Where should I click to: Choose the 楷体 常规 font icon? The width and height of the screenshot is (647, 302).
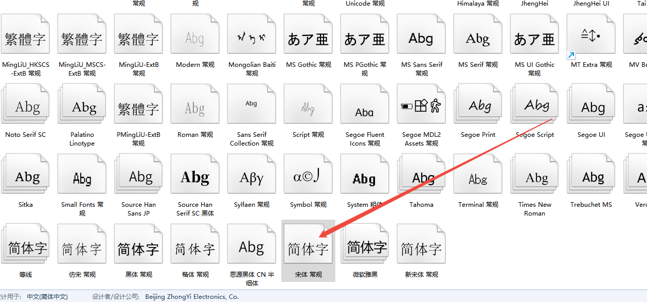coord(195,244)
